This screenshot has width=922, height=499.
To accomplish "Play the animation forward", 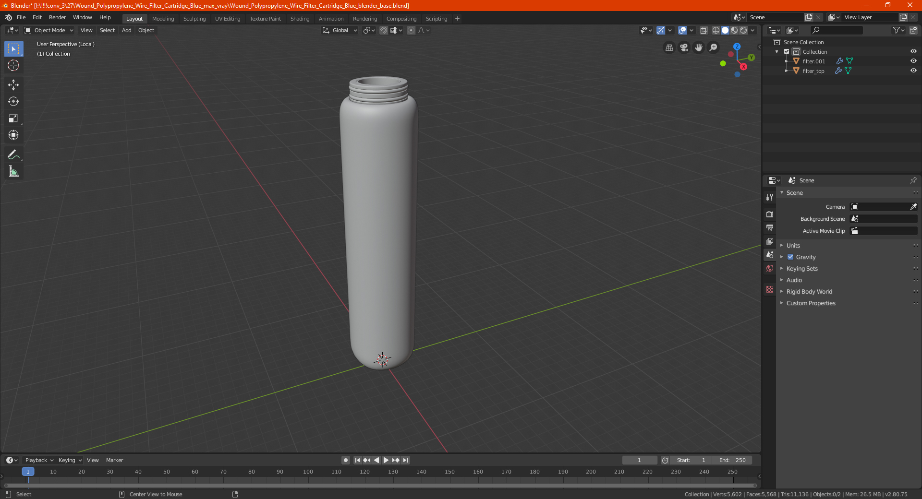I will pyautogui.click(x=386, y=460).
